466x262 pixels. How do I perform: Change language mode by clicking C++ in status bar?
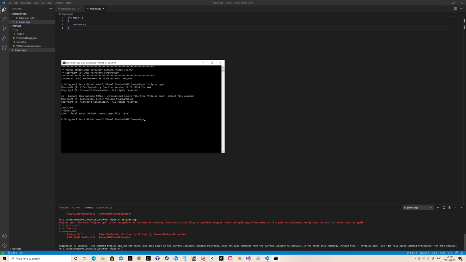[x=450, y=252]
